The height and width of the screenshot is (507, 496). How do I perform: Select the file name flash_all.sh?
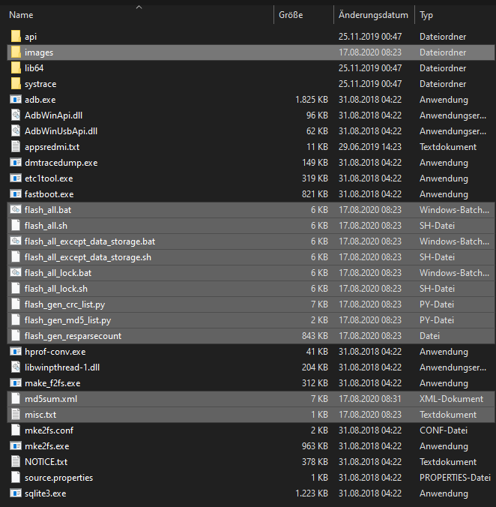point(46,226)
